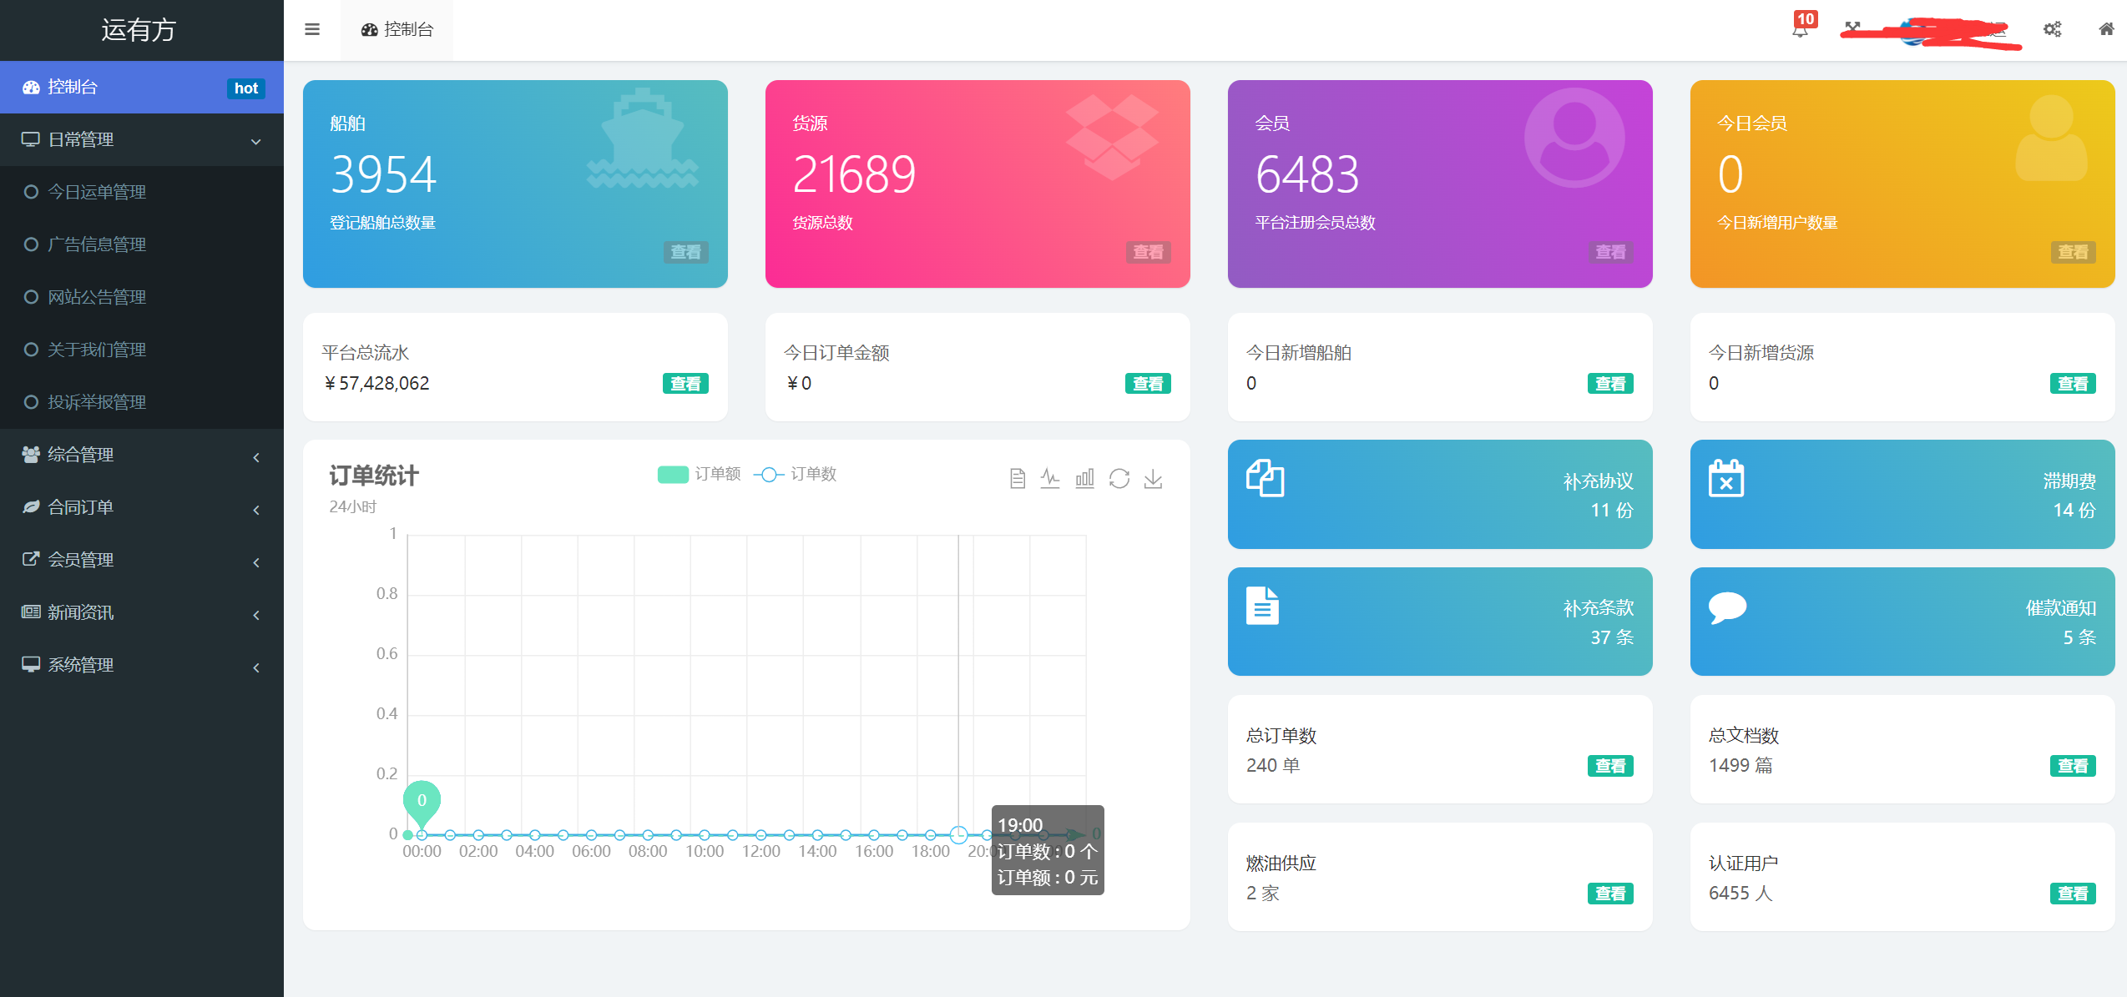Expand the 会员管理 menu
This screenshot has width=2127, height=997.
pyautogui.click(x=142, y=560)
